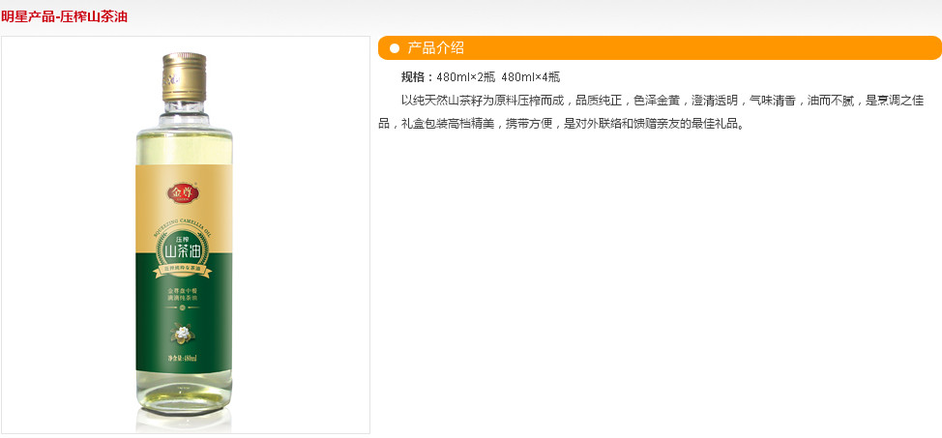Click the 净含量 text on bottle label

pos(183,359)
